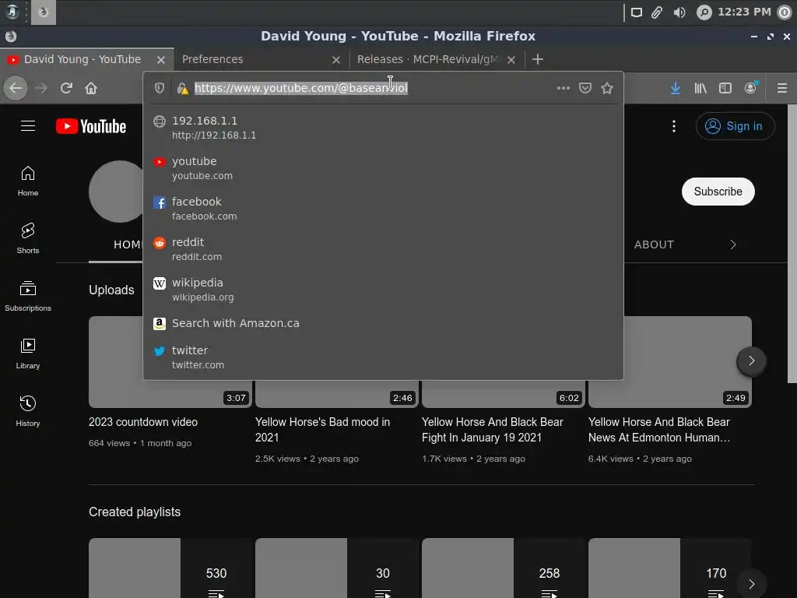This screenshot has width=797, height=598.
Task: Show next playlists with arrow button
Action: click(751, 584)
